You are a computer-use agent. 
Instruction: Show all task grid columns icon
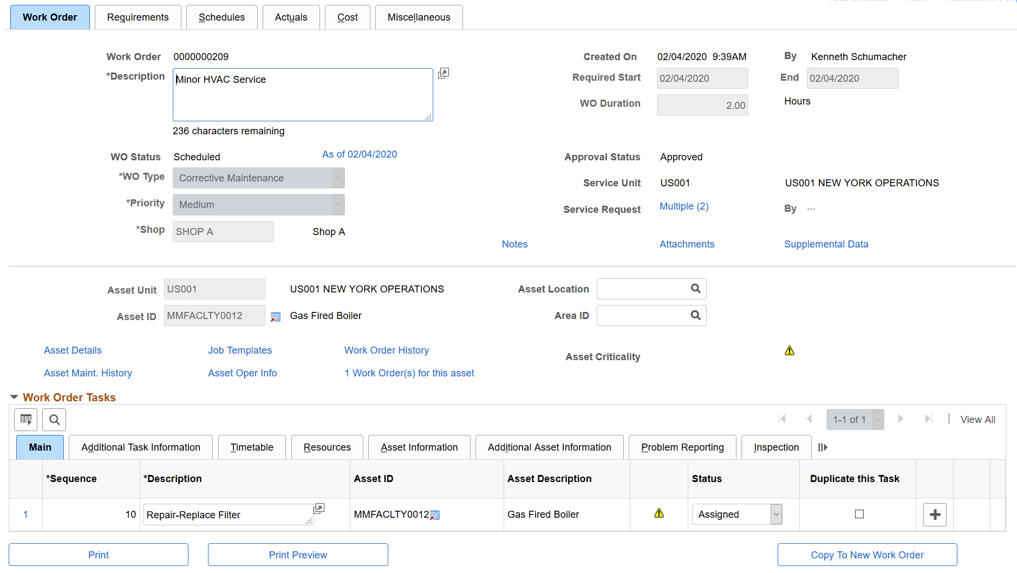click(823, 447)
